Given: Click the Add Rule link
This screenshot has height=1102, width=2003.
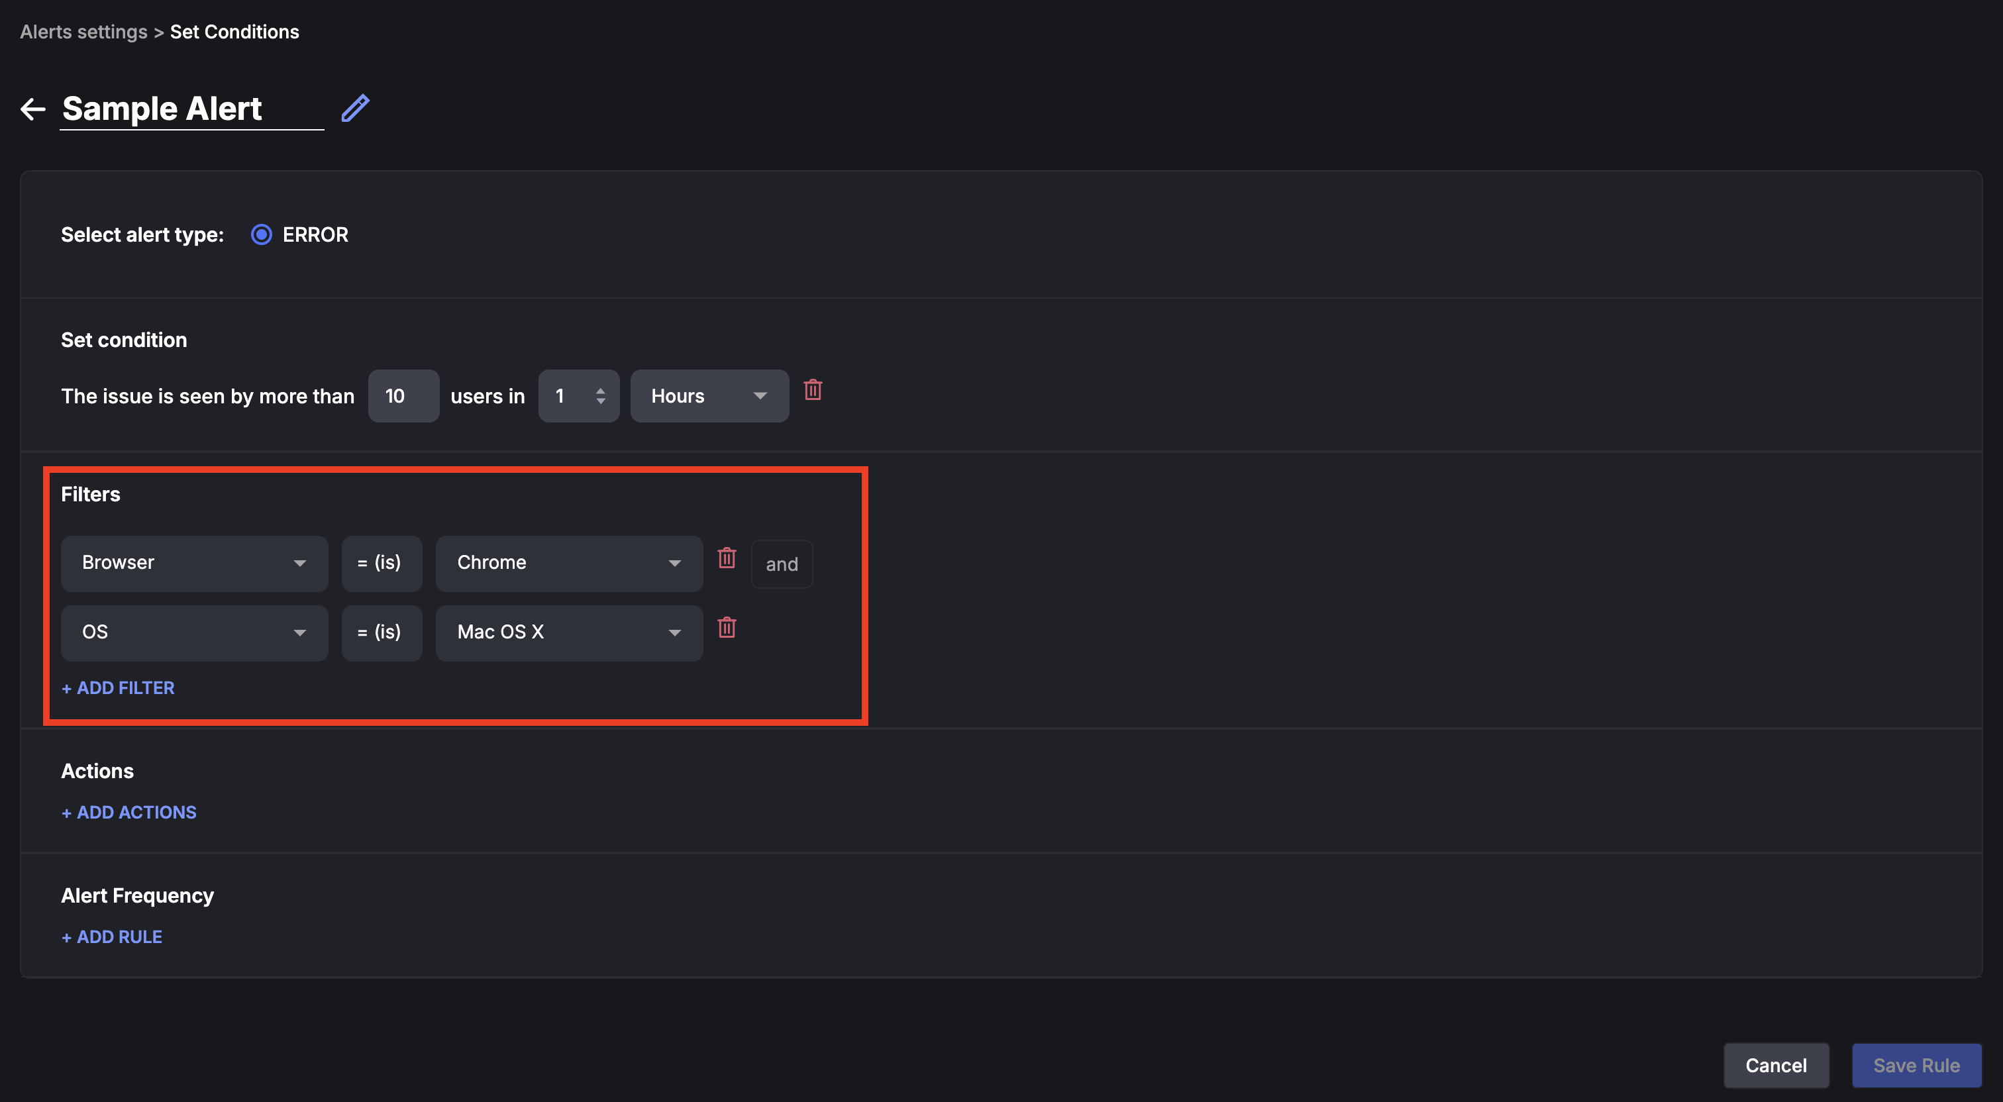Looking at the screenshot, I should point(112,937).
